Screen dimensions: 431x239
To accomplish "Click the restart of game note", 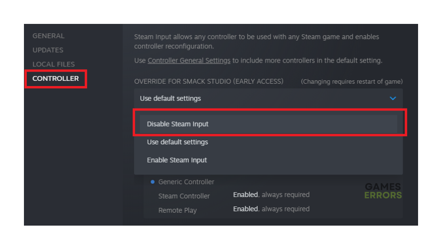I will pyautogui.click(x=352, y=81).
